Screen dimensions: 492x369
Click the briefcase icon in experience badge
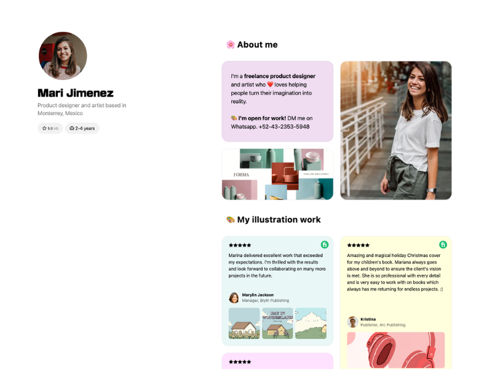(x=72, y=129)
